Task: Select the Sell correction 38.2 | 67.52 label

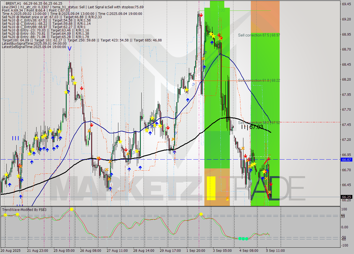Action: coord(259,123)
